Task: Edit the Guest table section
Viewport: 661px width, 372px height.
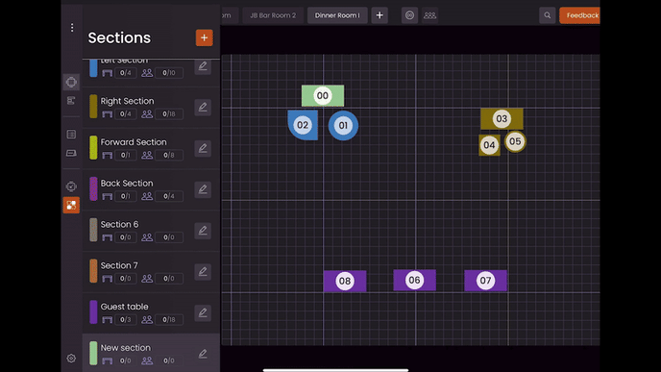Action: click(x=203, y=313)
